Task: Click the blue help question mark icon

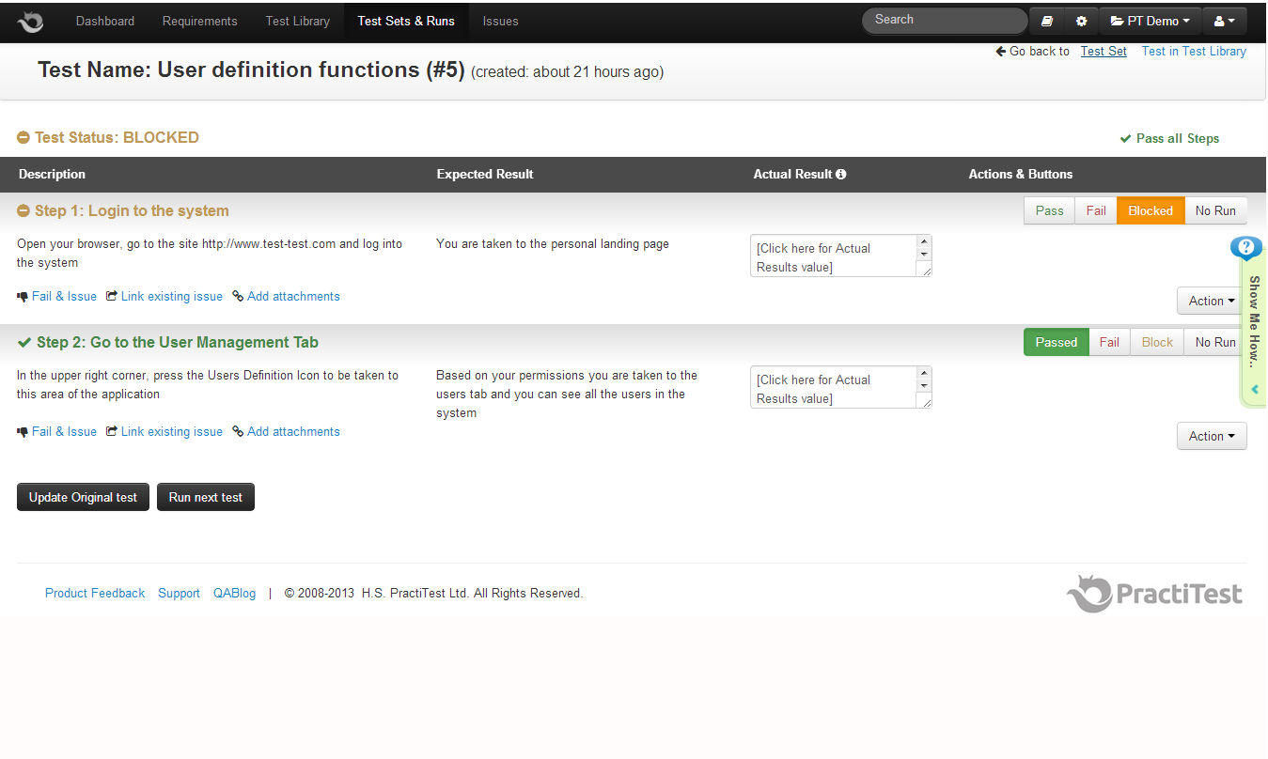Action: [x=1245, y=248]
